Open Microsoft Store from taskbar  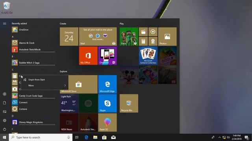click(104, 137)
